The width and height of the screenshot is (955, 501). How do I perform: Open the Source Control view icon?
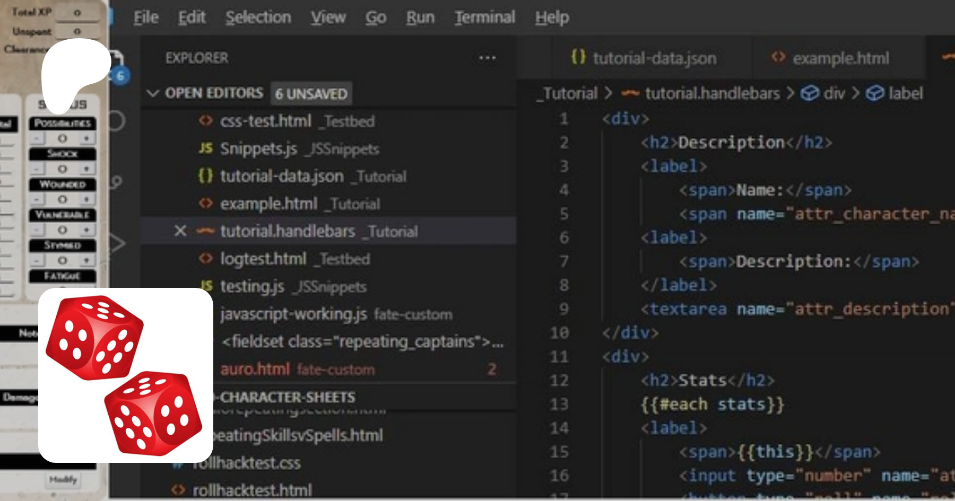pyautogui.click(x=116, y=183)
